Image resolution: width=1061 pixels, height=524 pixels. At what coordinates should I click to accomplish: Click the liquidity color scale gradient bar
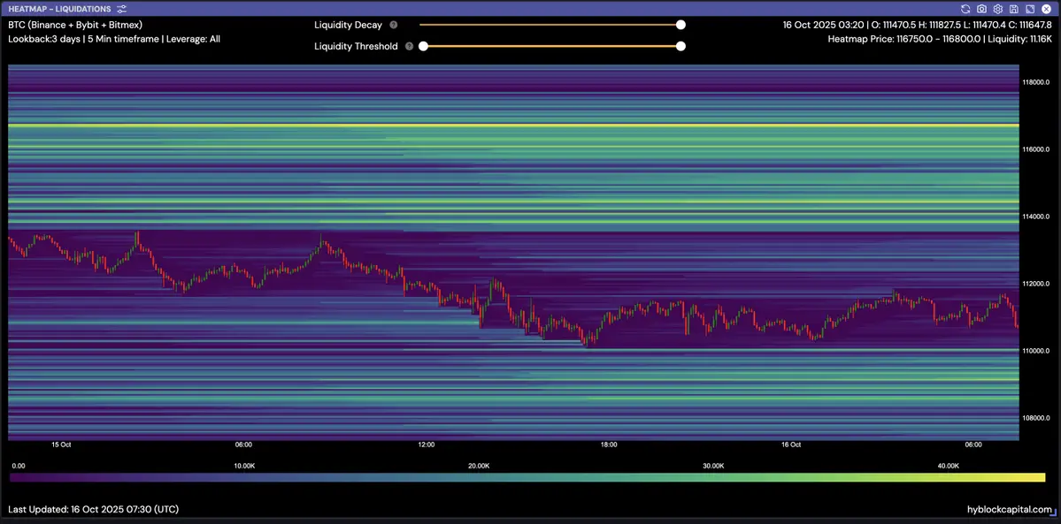click(527, 477)
